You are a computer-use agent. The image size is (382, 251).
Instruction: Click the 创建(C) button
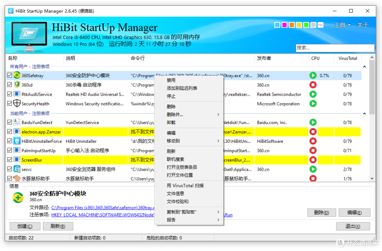[x=25, y=226]
